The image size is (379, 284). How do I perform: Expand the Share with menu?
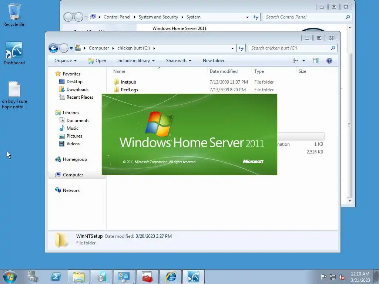179,61
